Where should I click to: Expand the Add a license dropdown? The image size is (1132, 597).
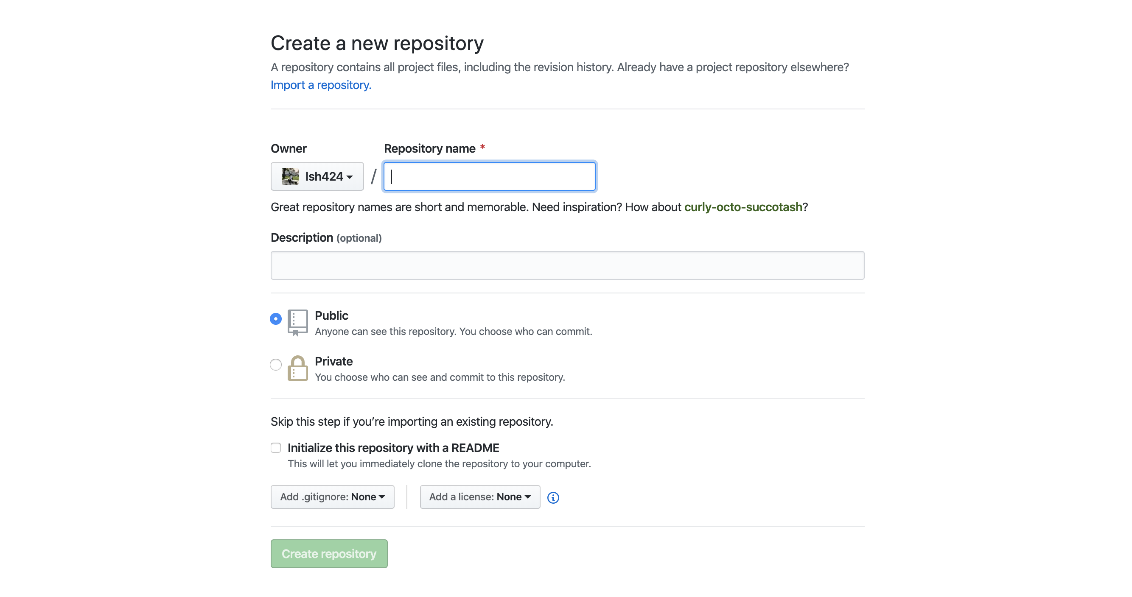[479, 497]
